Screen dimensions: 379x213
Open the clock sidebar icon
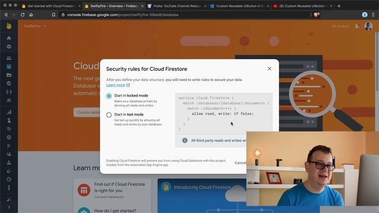9,179
